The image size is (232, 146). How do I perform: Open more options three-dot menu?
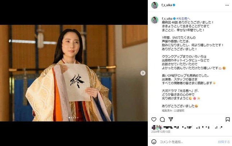point(227,5)
